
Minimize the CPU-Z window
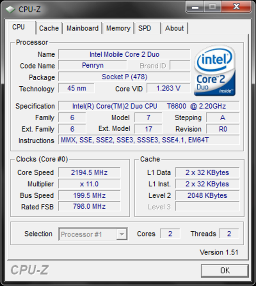[x=195, y=7]
